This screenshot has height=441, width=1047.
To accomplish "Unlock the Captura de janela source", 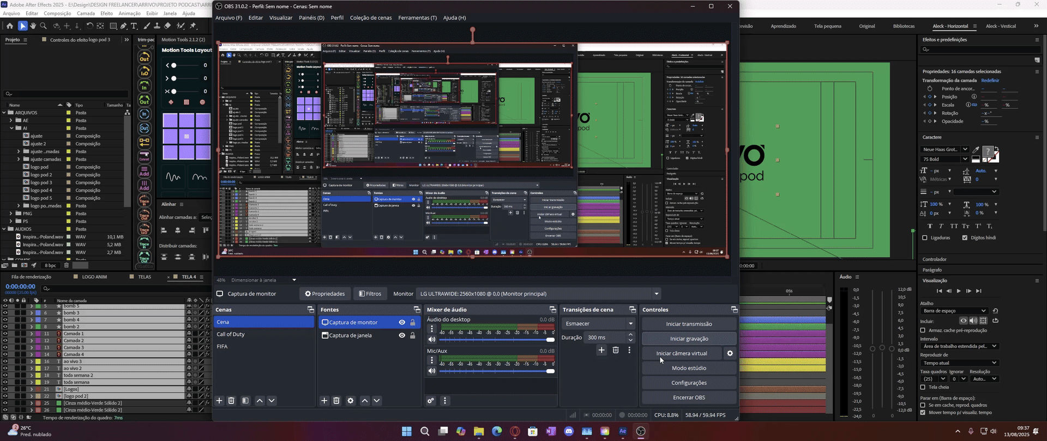I will 413,335.
